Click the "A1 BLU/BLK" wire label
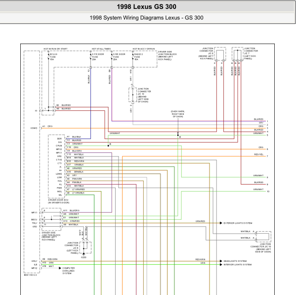296x295 pixels. (x=74, y=137)
